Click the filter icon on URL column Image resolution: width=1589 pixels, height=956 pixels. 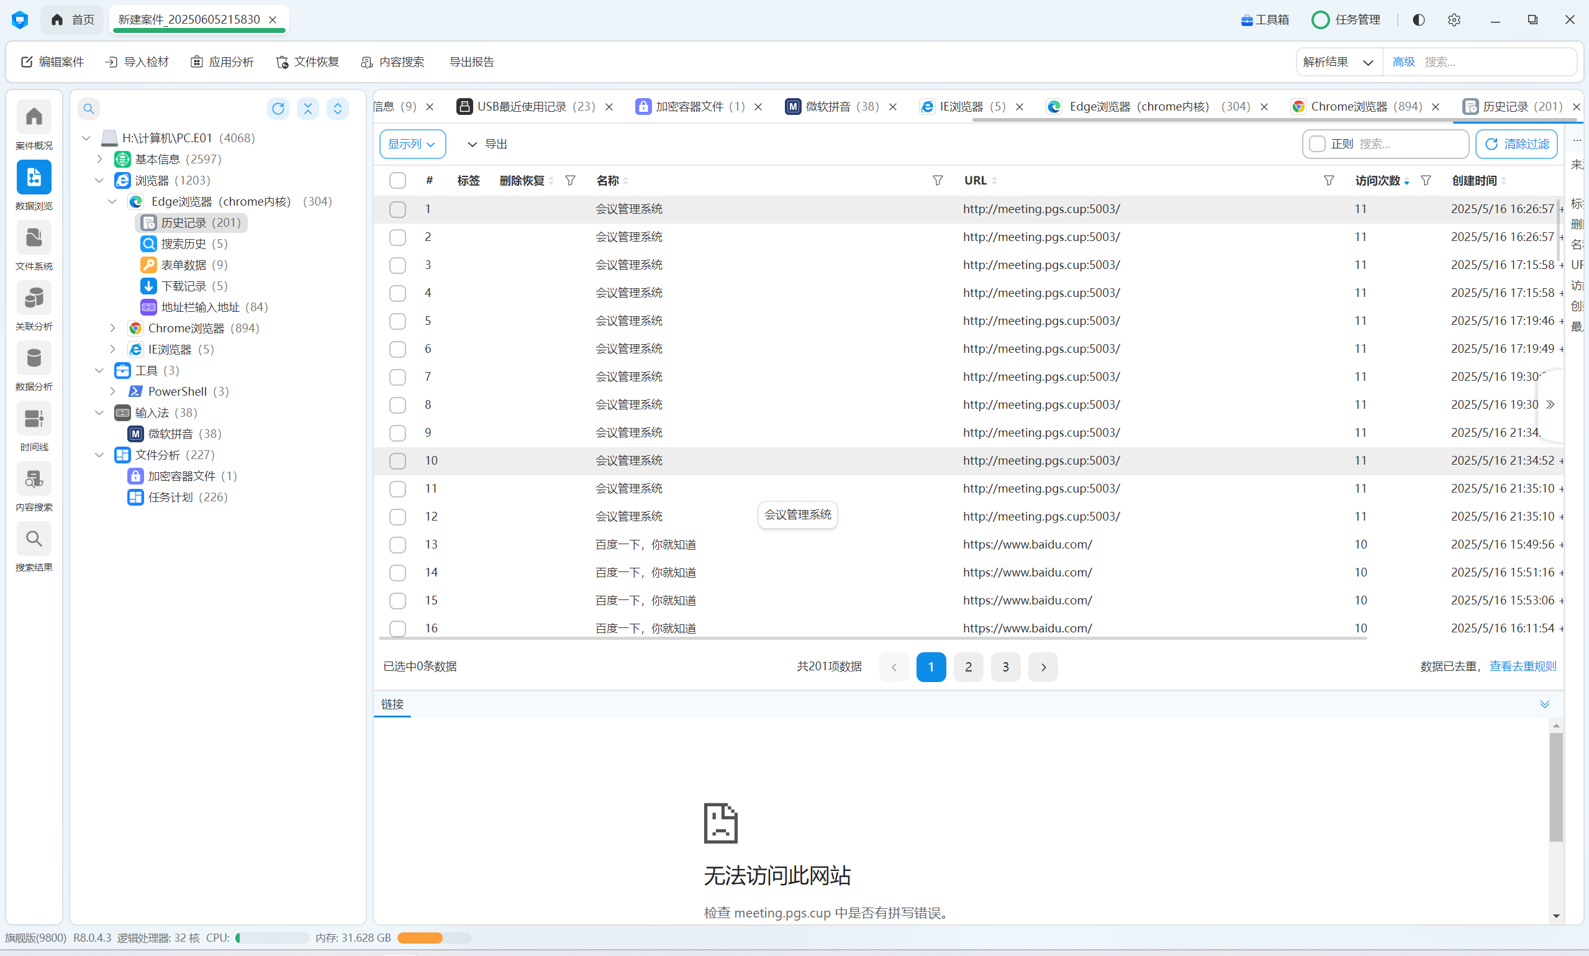[1329, 180]
